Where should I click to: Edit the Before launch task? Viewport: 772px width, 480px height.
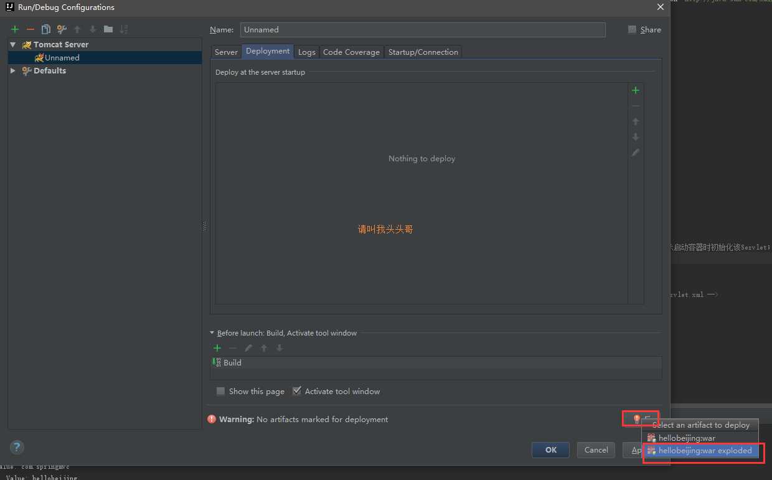(x=248, y=348)
